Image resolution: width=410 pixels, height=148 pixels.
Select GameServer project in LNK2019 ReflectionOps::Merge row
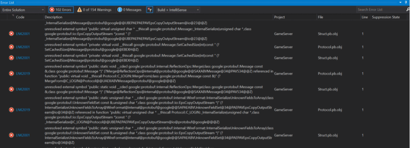pyautogui.click(x=283, y=74)
